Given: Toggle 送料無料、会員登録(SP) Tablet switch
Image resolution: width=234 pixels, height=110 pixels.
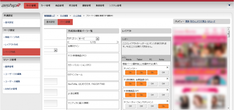Looking at the screenshot, I should 141,84.
